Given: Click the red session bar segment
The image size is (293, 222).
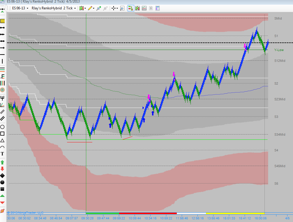Looking at the screenshot, I should 148,213.
